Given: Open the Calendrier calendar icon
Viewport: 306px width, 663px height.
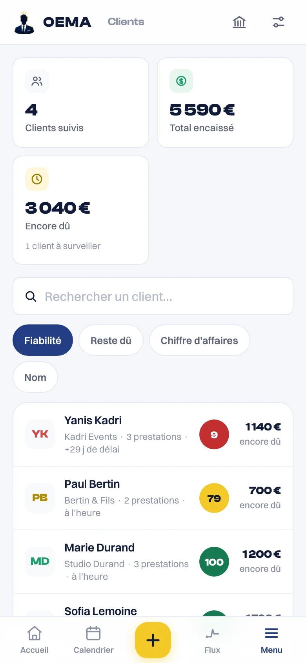Looking at the screenshot, I should (x=93, y=633).
